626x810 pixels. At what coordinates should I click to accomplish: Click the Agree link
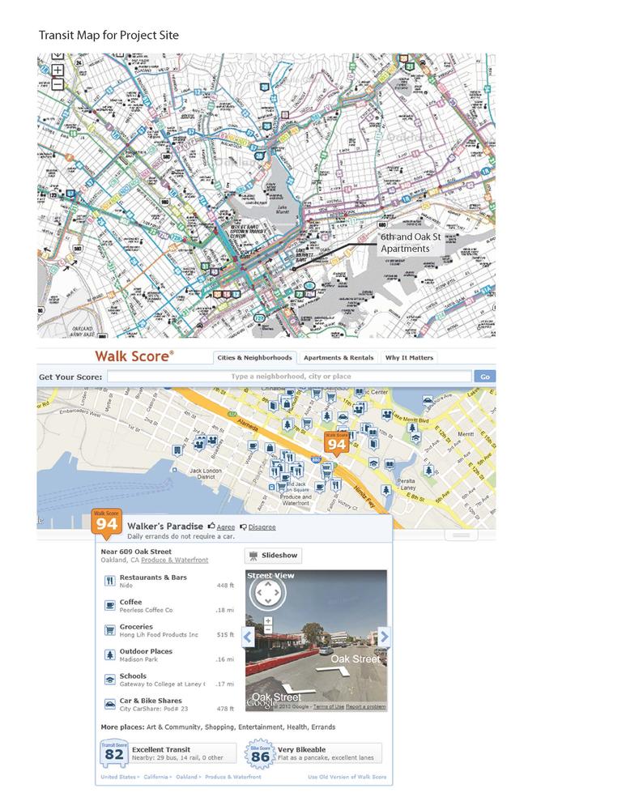point(226,527)
